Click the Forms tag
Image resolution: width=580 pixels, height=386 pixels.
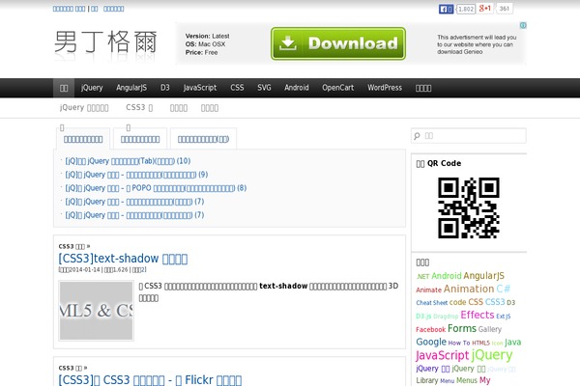click(x=462, y=328)
